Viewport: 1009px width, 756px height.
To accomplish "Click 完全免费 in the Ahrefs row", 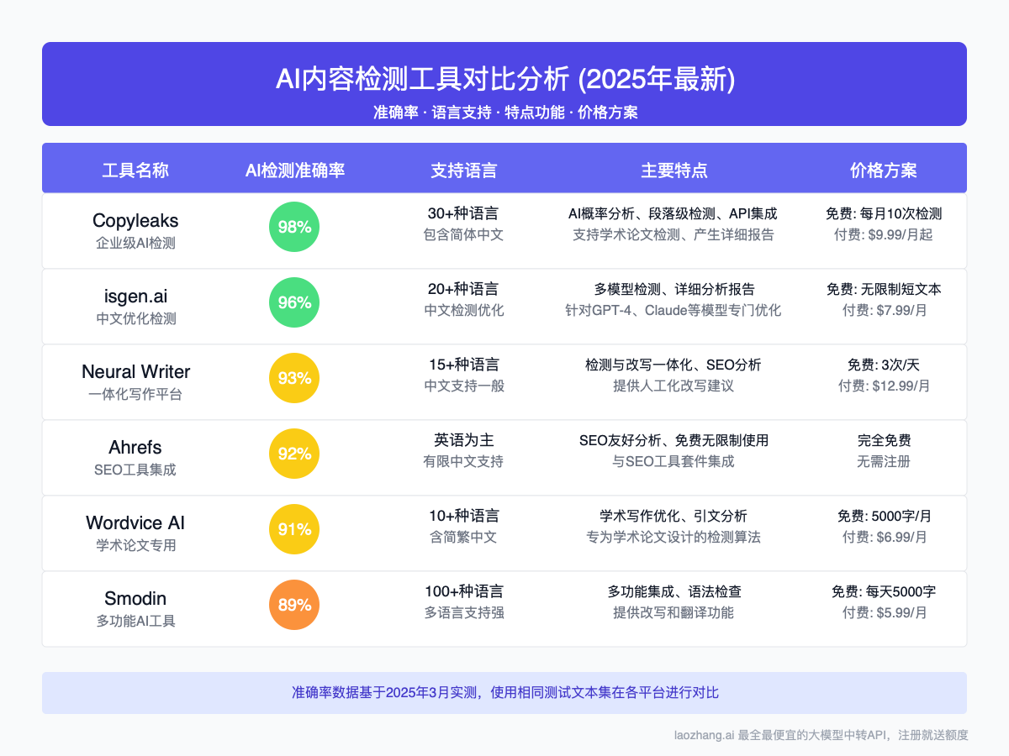I will [x=884, y=440].
